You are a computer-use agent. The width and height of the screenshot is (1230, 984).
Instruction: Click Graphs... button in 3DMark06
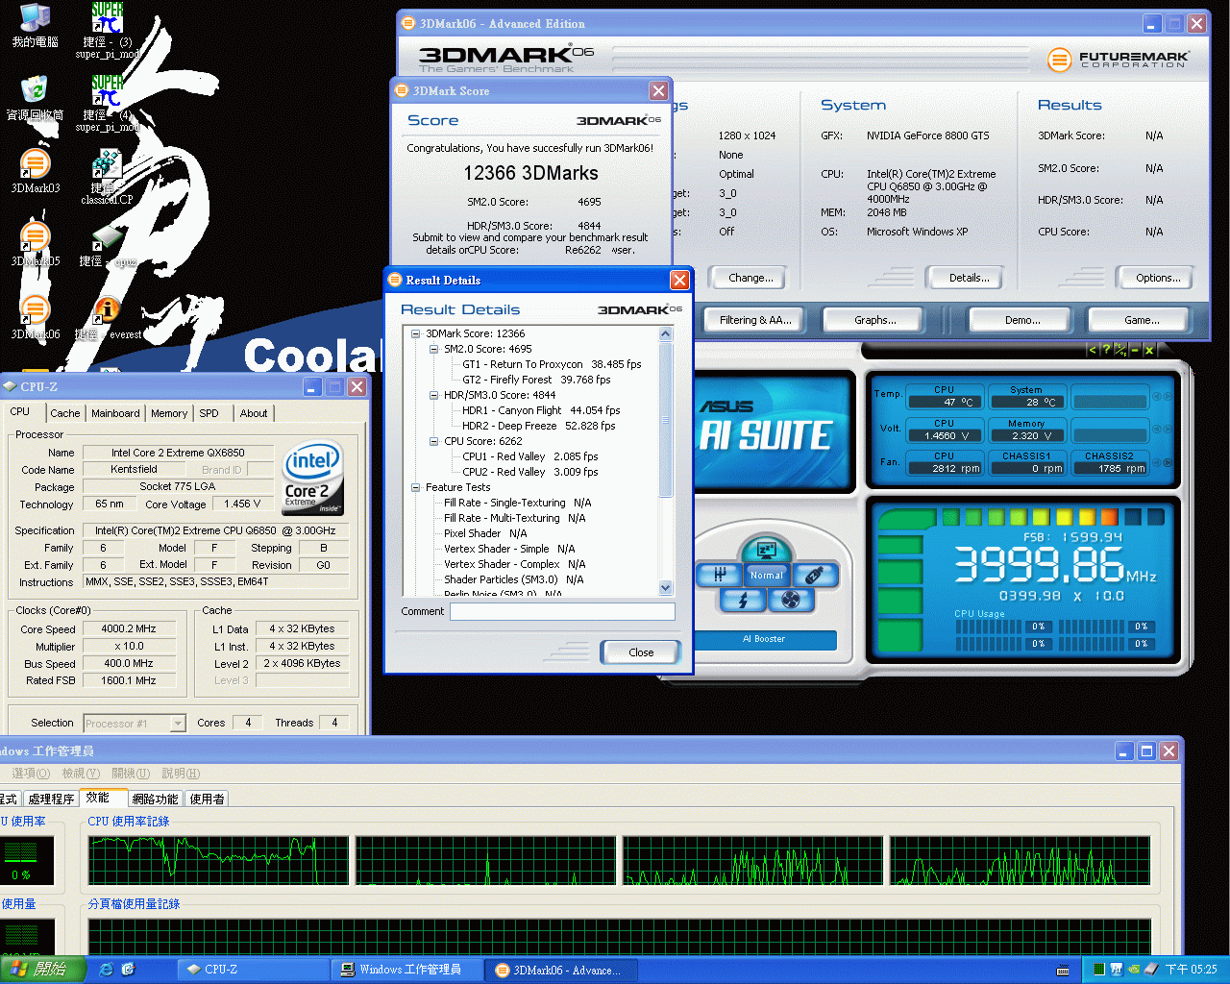pos(874,320)
